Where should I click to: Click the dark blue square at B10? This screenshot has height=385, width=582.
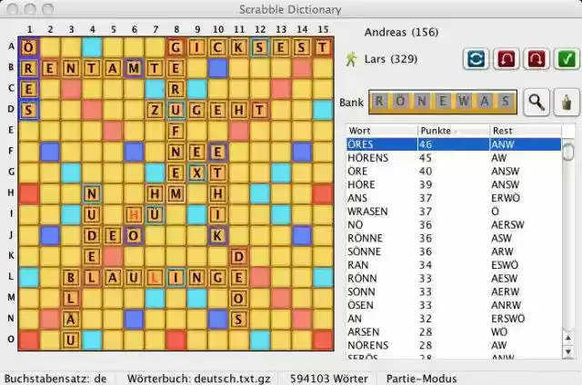[x=218, y=68]
